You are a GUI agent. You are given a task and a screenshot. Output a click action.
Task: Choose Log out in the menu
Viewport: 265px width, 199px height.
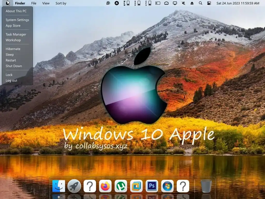pyautogui.click(x=11, y=81)
